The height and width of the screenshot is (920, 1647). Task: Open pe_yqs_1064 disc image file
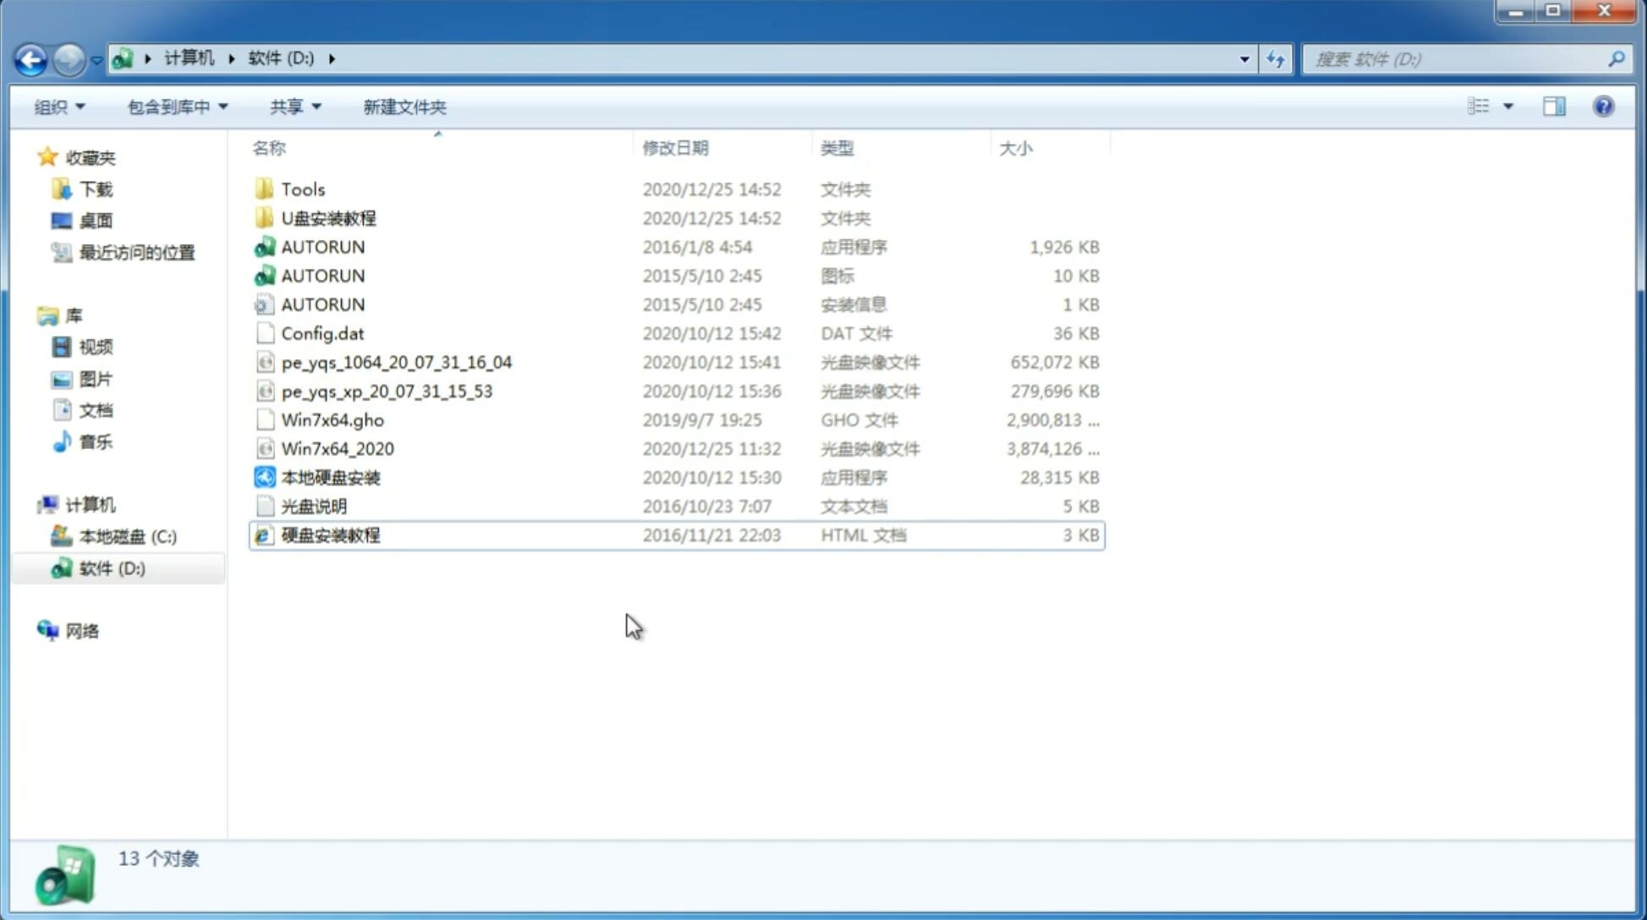pos(396,362)
